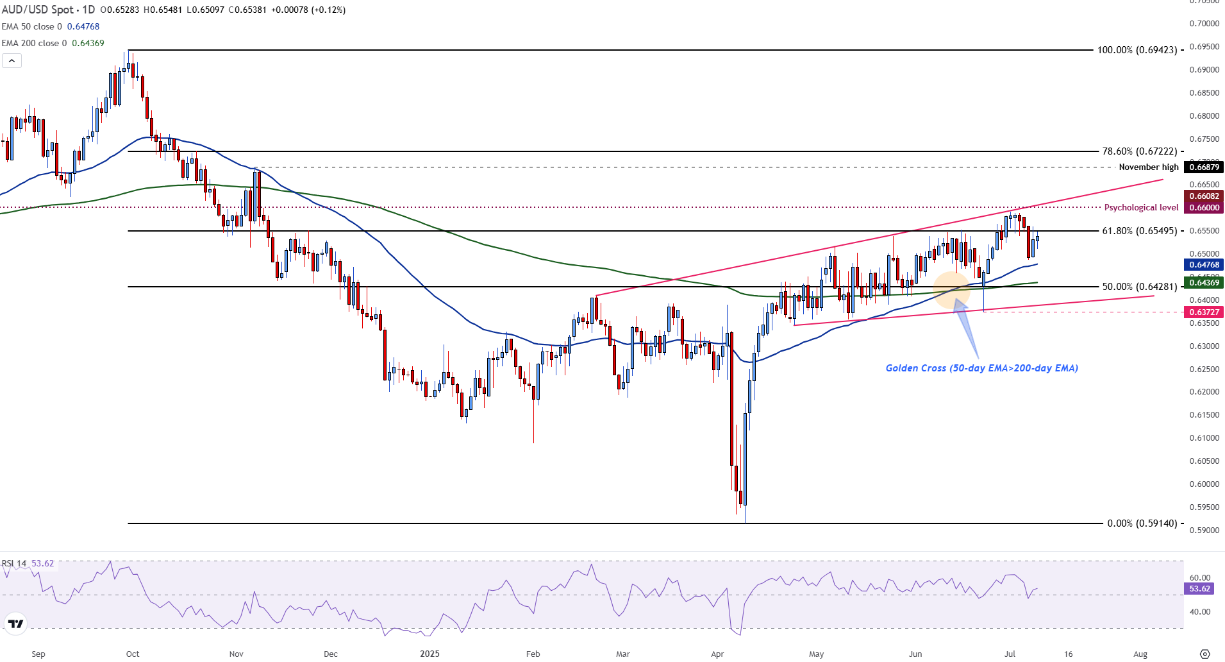Select the Golden Cross text annotation

pyautogui.click(x=981, y=368)
